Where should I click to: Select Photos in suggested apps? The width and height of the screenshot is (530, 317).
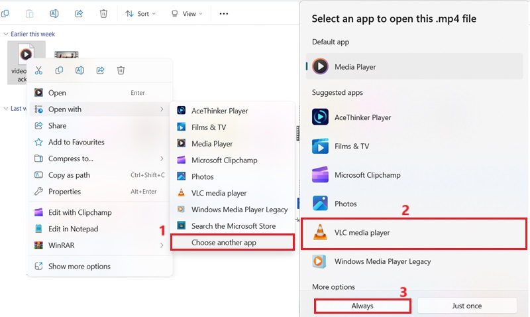(x=415, y=204)
